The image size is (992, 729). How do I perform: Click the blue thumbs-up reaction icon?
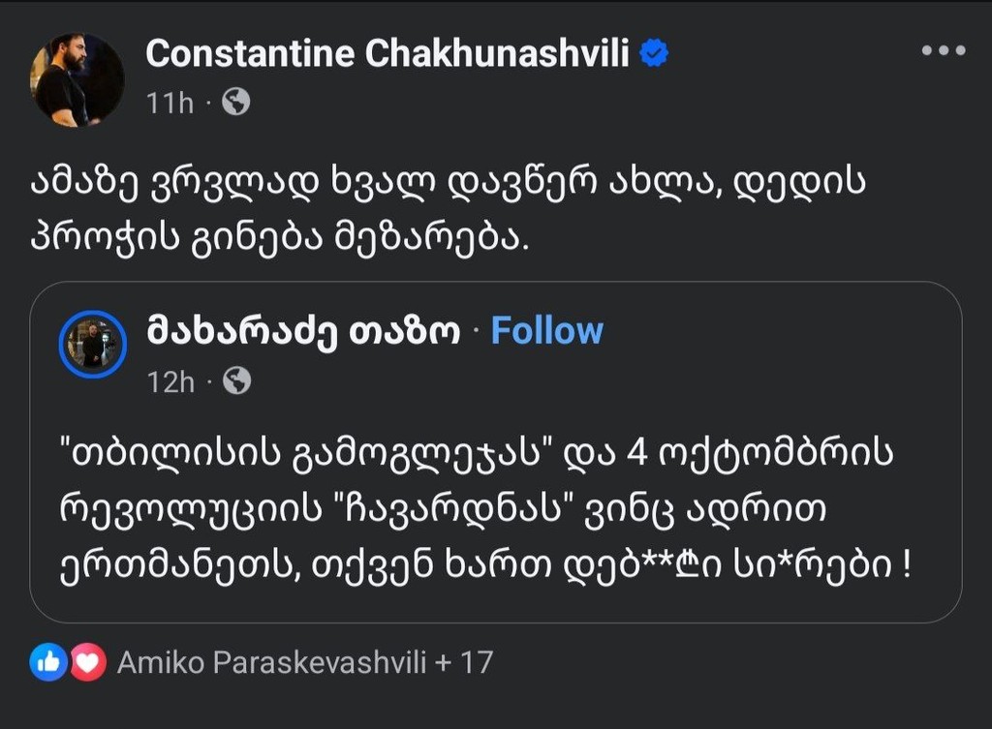point(47,662)
